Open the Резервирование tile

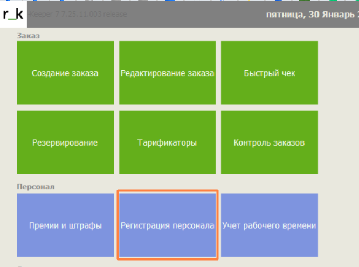[x=65, y=142]
